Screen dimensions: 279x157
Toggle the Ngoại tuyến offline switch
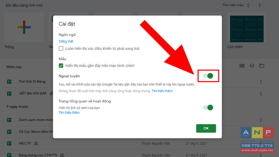(208, 76)
